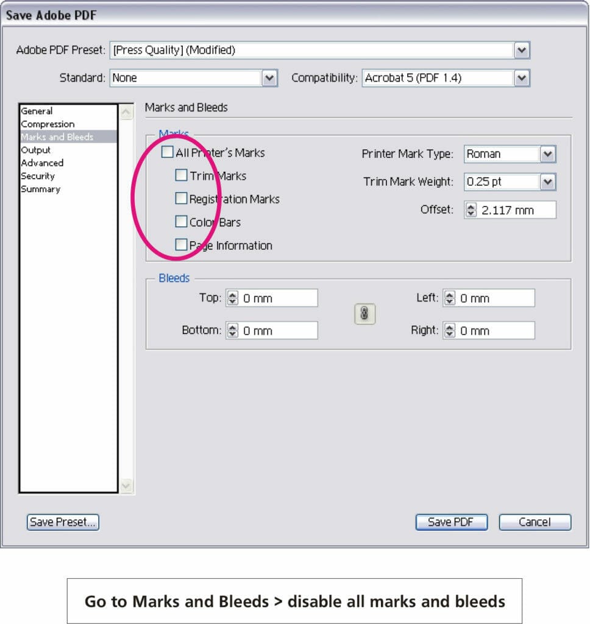Expand the Printer Mark Type dropdown
The width and height of the screenshot is (590, 624).
[548, 154]
